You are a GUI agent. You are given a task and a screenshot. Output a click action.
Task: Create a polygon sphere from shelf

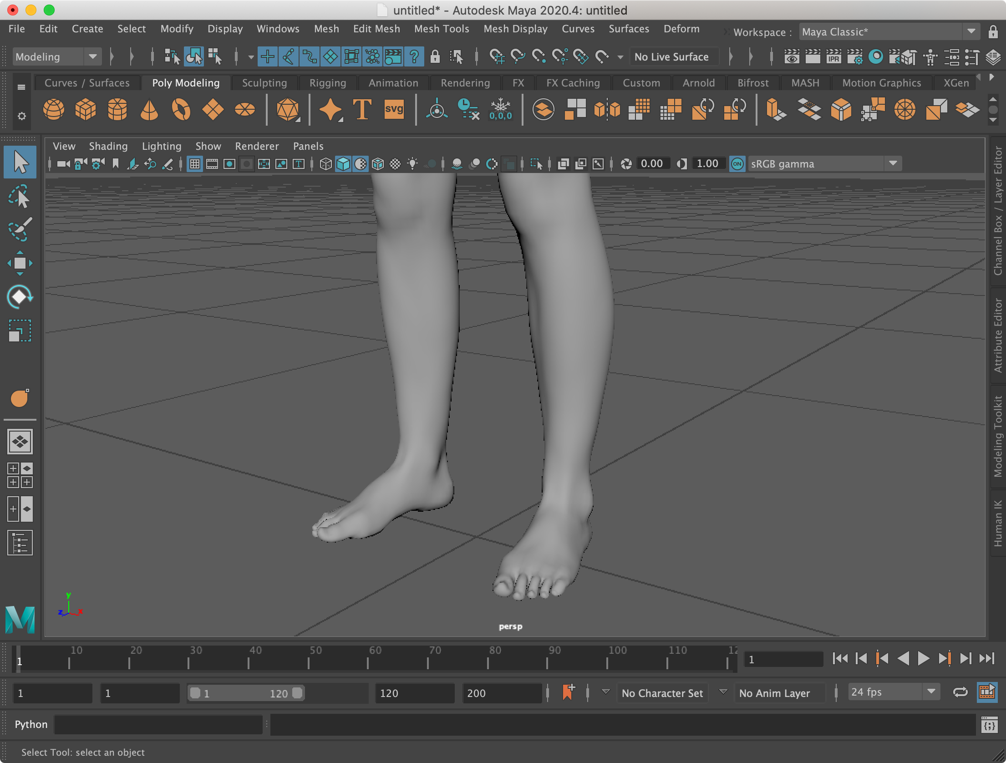[x=53, y=110]
